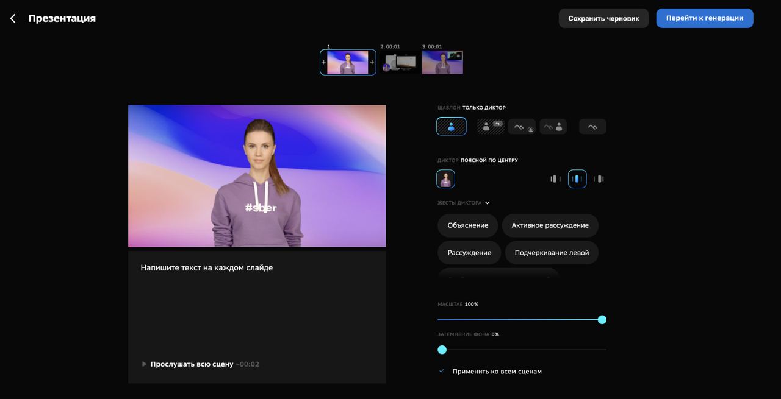This screenshot has width=781, height=399.
Task: Select the picture-only template icon
Action: coord(592,126)
